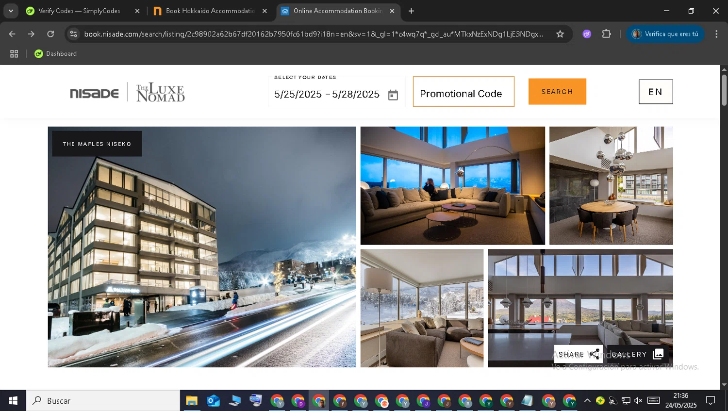Open the snowy window lounge photo

click(x=422, y=308)
